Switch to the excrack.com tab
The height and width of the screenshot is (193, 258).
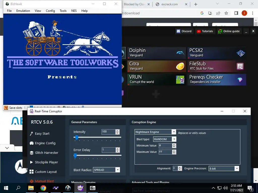point(170,4)
